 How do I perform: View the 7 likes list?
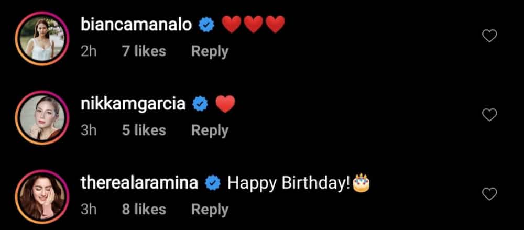click(144, 51)
